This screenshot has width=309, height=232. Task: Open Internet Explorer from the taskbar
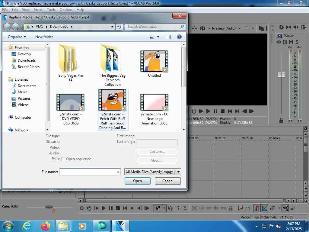click(27, 226)
